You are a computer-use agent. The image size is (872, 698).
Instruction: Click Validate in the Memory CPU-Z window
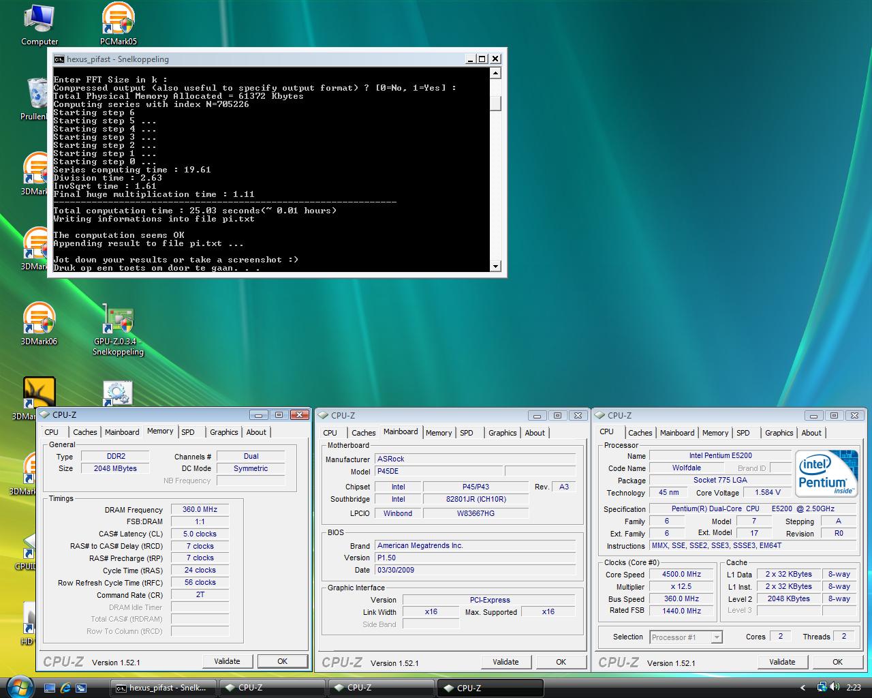pos(227,661)
